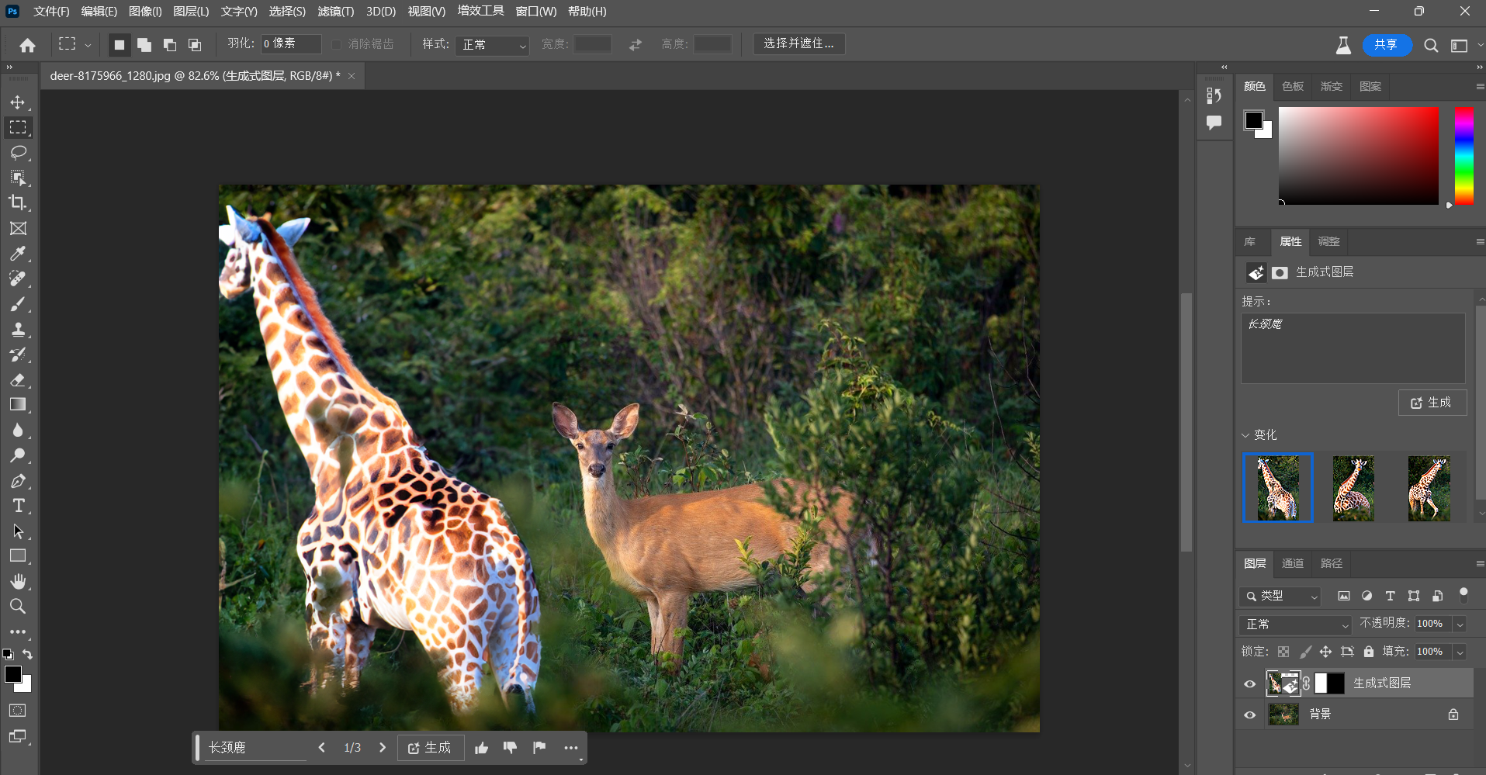Viewport: 1486px width, 775px height.
Task: Choose the Horizontal Type tool
Action: [x=18, y=506]
